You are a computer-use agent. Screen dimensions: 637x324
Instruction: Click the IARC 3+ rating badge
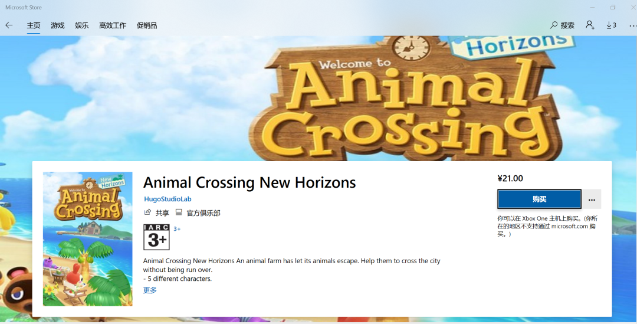[x=156, y=237]
